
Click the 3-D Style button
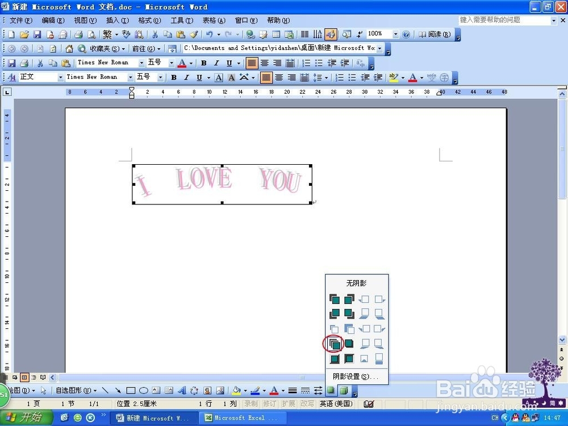(344, 391)
